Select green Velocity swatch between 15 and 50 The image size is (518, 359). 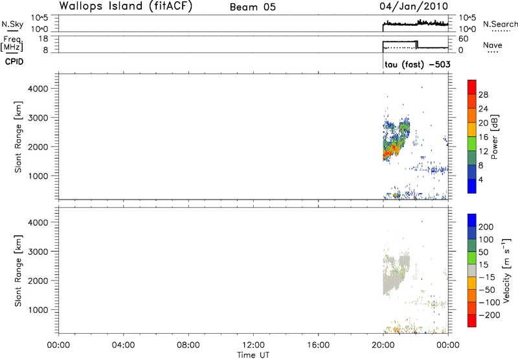click(x=472, y=258)
